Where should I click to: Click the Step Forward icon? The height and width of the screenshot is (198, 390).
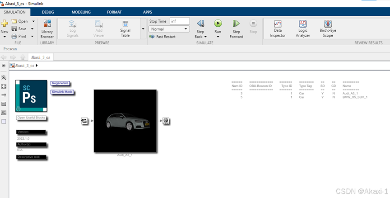236,24
